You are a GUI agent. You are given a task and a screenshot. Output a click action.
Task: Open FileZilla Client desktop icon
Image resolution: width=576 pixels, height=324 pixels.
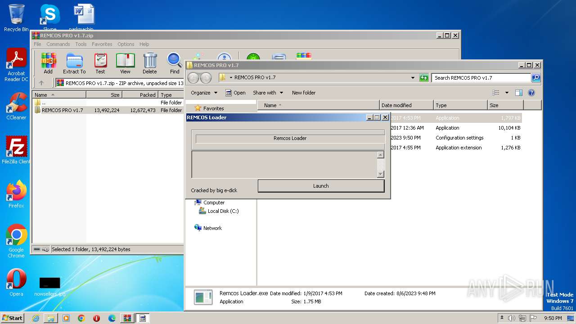(x=16, y=150)
